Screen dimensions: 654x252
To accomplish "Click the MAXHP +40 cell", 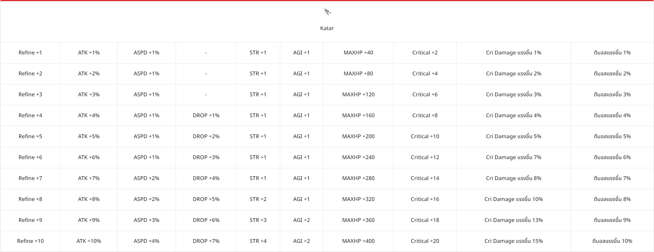I will coord(358,53).
